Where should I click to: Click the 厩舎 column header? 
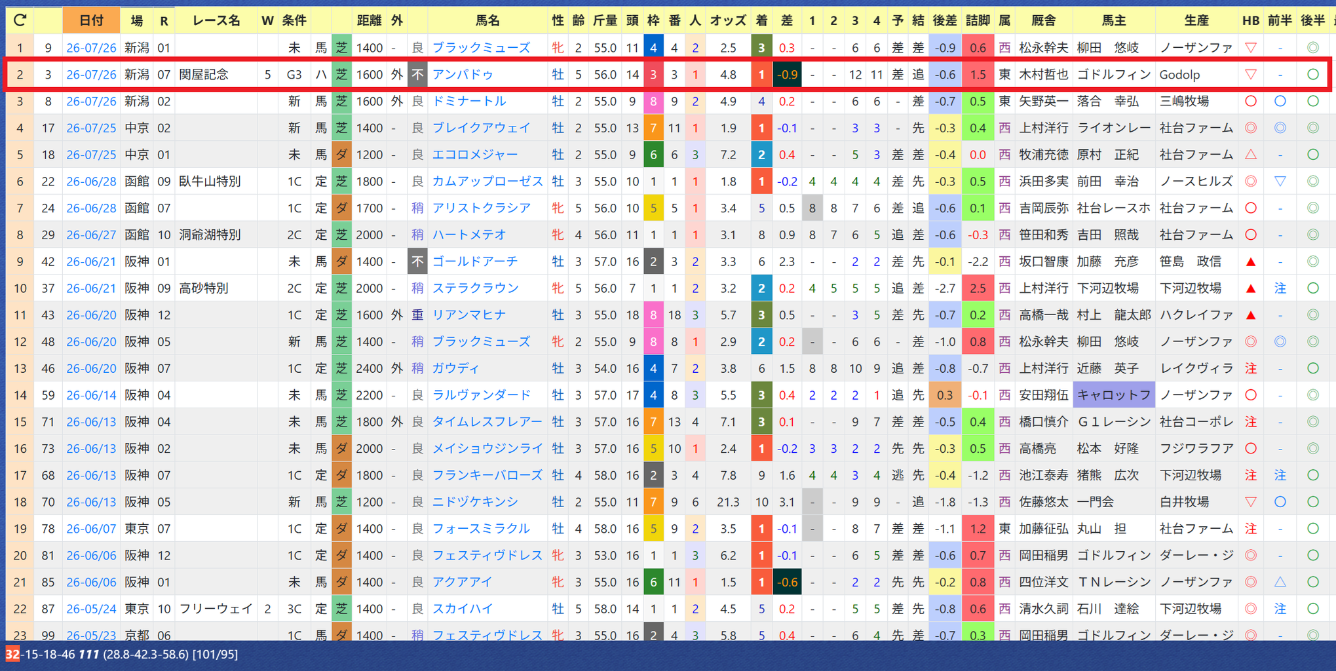point(1044,20)
